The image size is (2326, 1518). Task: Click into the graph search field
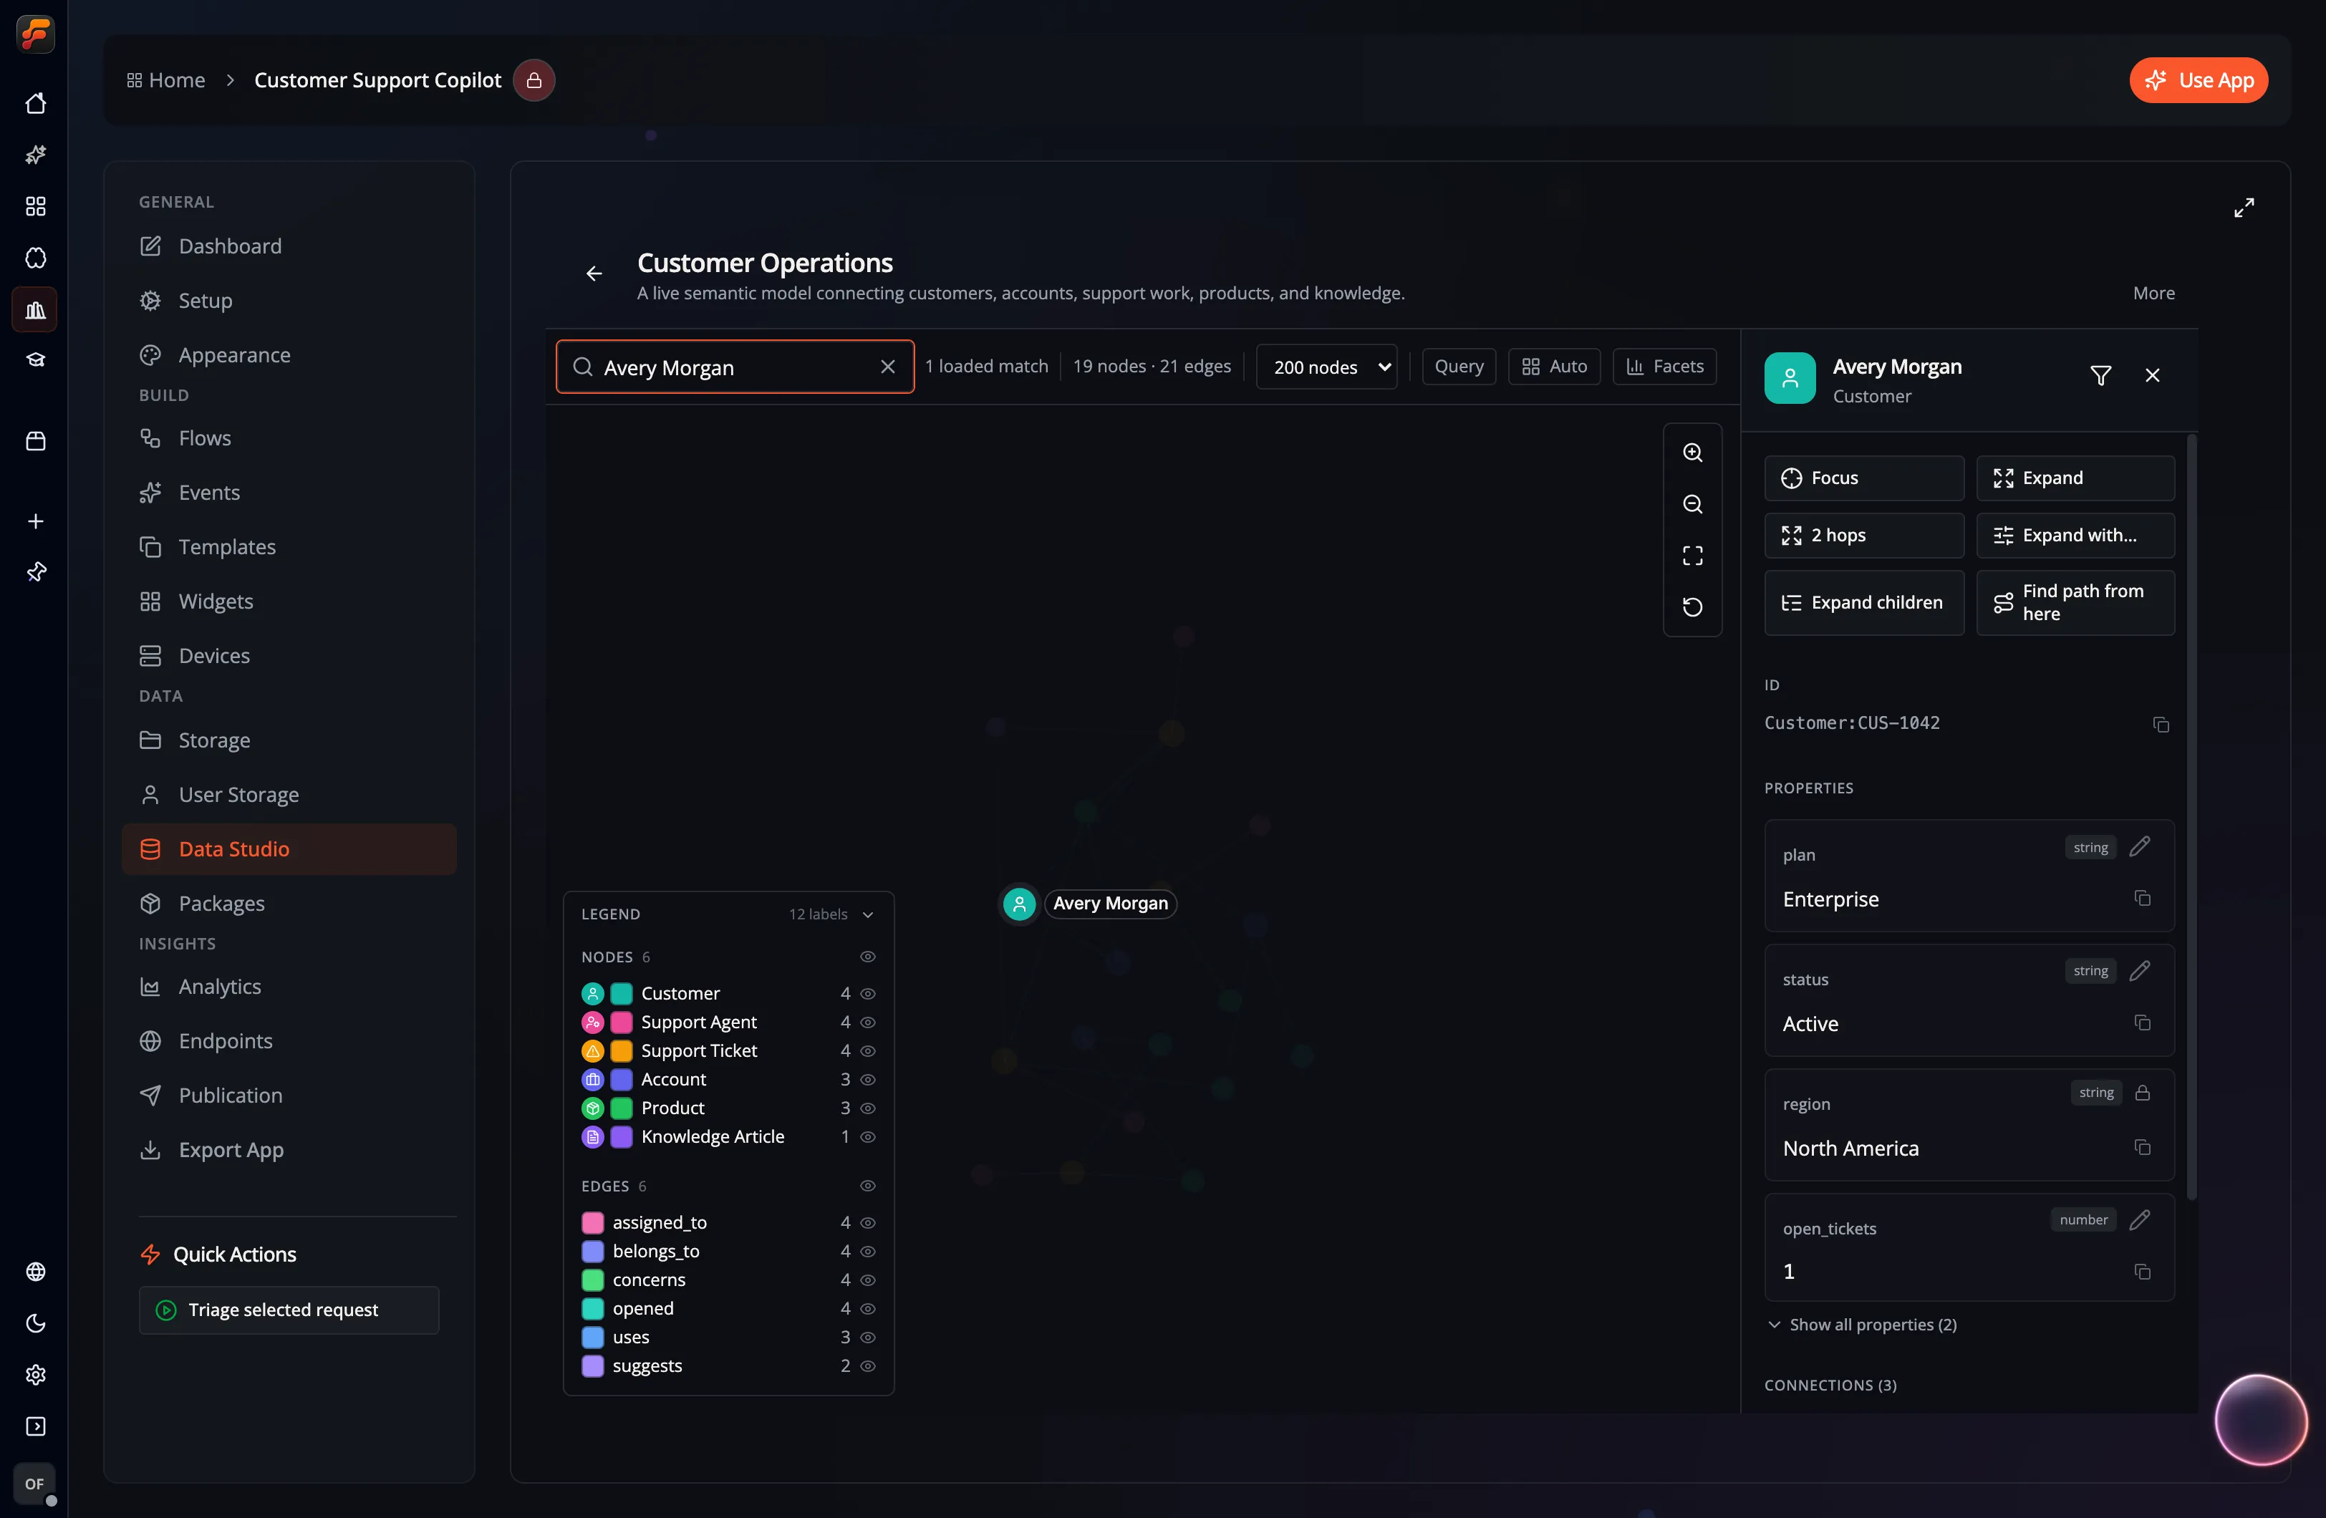[735, 367]
